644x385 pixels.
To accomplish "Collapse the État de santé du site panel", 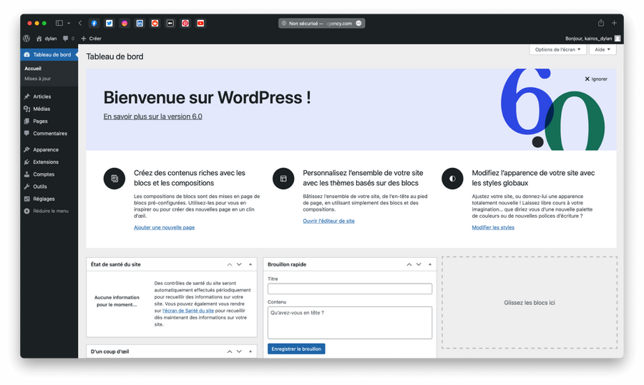I will pyautogui.click(x=250, y=264).
